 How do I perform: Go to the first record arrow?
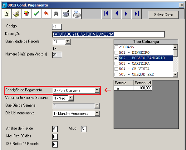(x=106, y=14)
